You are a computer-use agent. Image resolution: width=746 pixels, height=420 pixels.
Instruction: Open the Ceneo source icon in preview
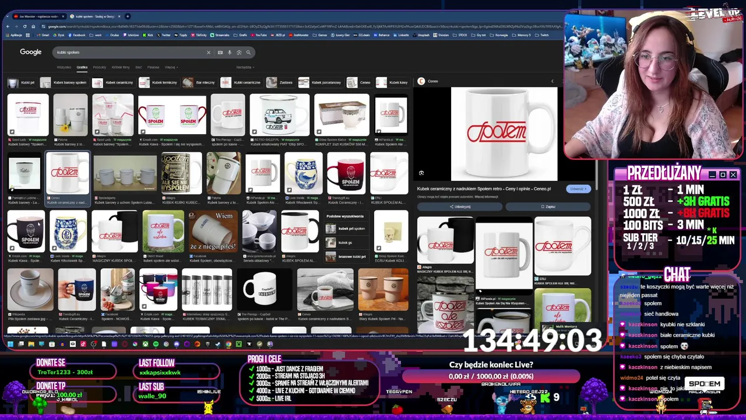[421, 81]
